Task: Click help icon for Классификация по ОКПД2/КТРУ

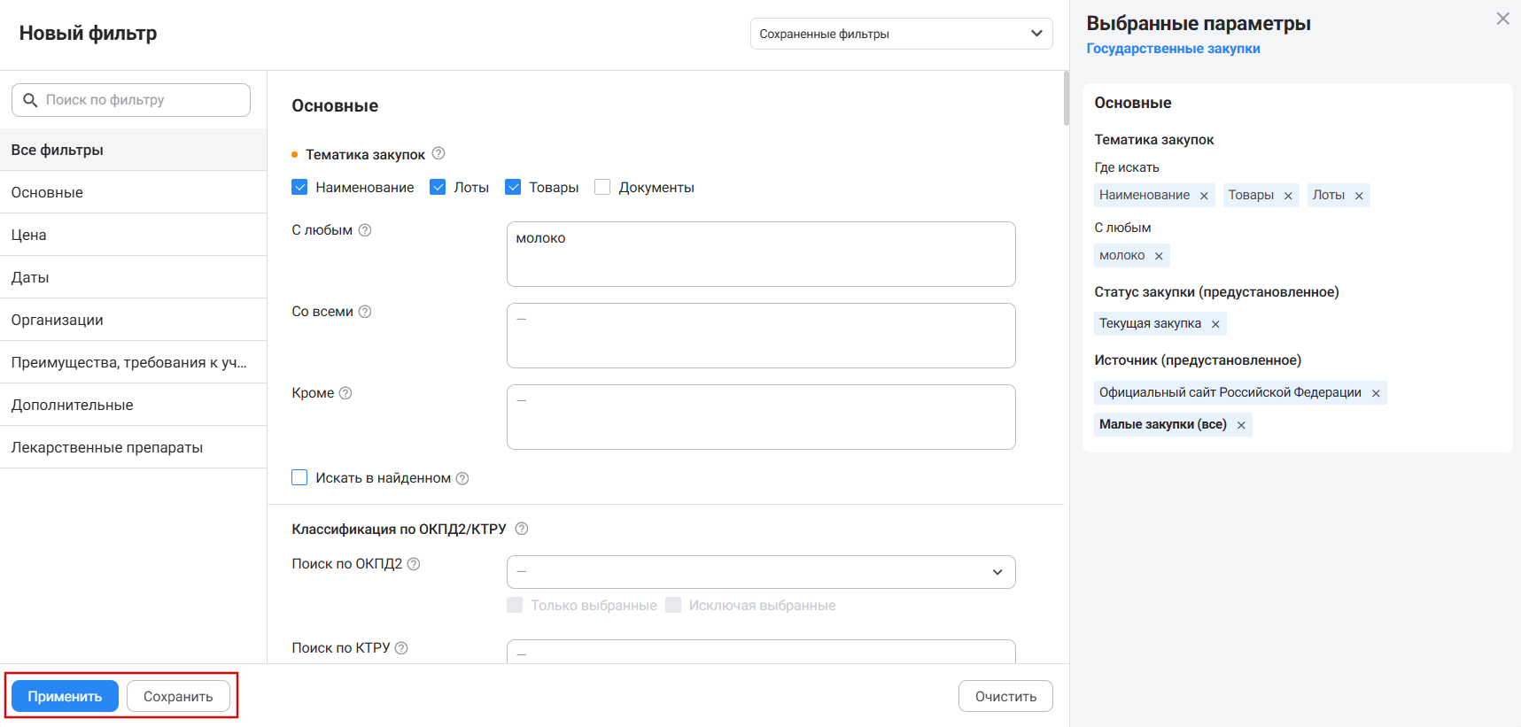Action: 522,529
